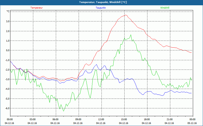This screenshot has height=126, width=203.
Task: Select the 0,0 y-axis tick label
Action: (x=7, y=50)
